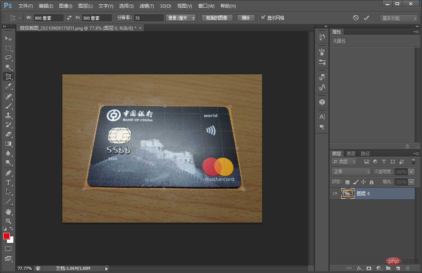This screenshot has height=273, width=422.
Task: Swap width and height values
Action: click(69, 17)
